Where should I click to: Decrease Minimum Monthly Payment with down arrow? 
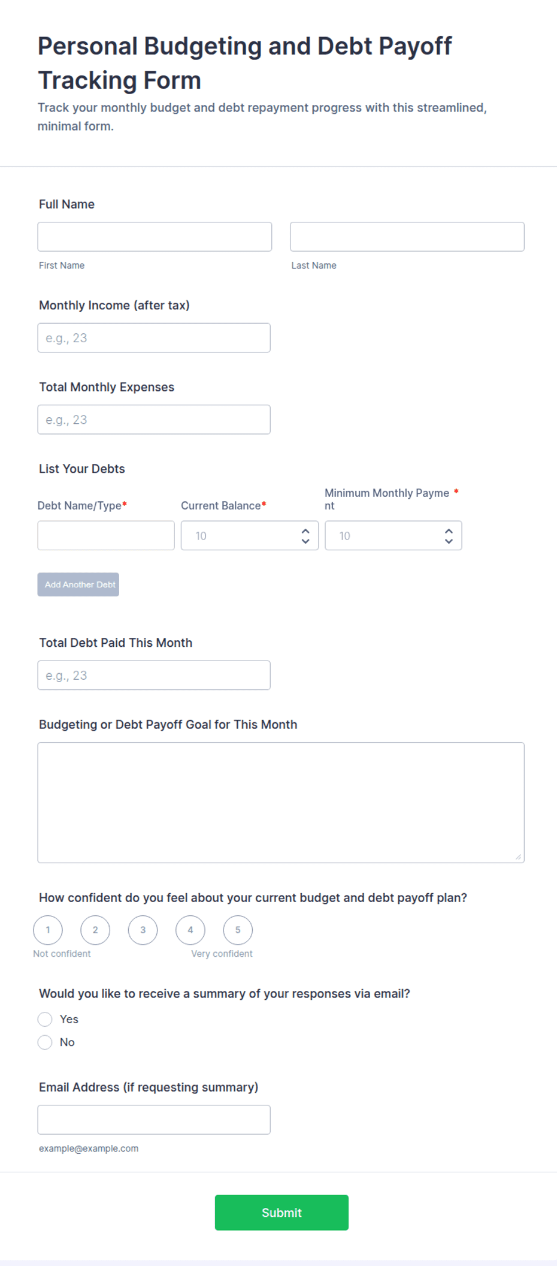click(449, 541)
